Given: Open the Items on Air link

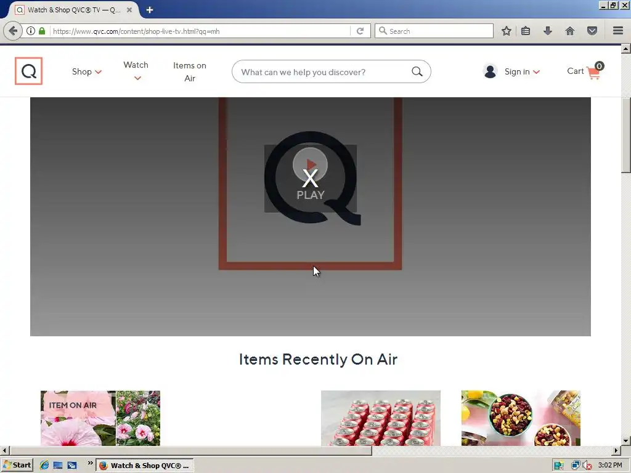Looking at the screenshot, I should [x=190, y=71].
